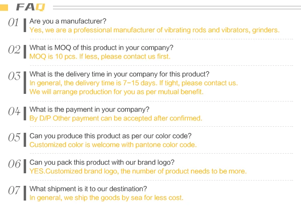Viewport: 301px width, 217px height.
Task: Click the pantone color code answer
Action: (x=113, y=145)
